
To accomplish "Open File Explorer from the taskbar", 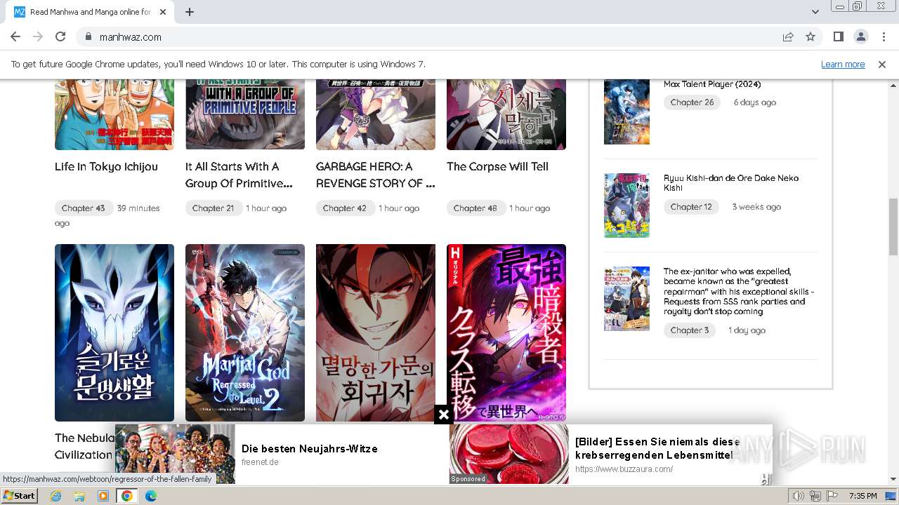I will (x=79, y=496).
